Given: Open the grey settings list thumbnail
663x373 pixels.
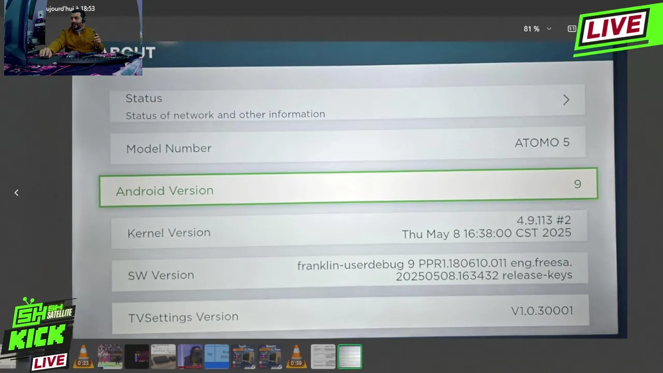Looking at the screenshot, I should pos(323,356).
